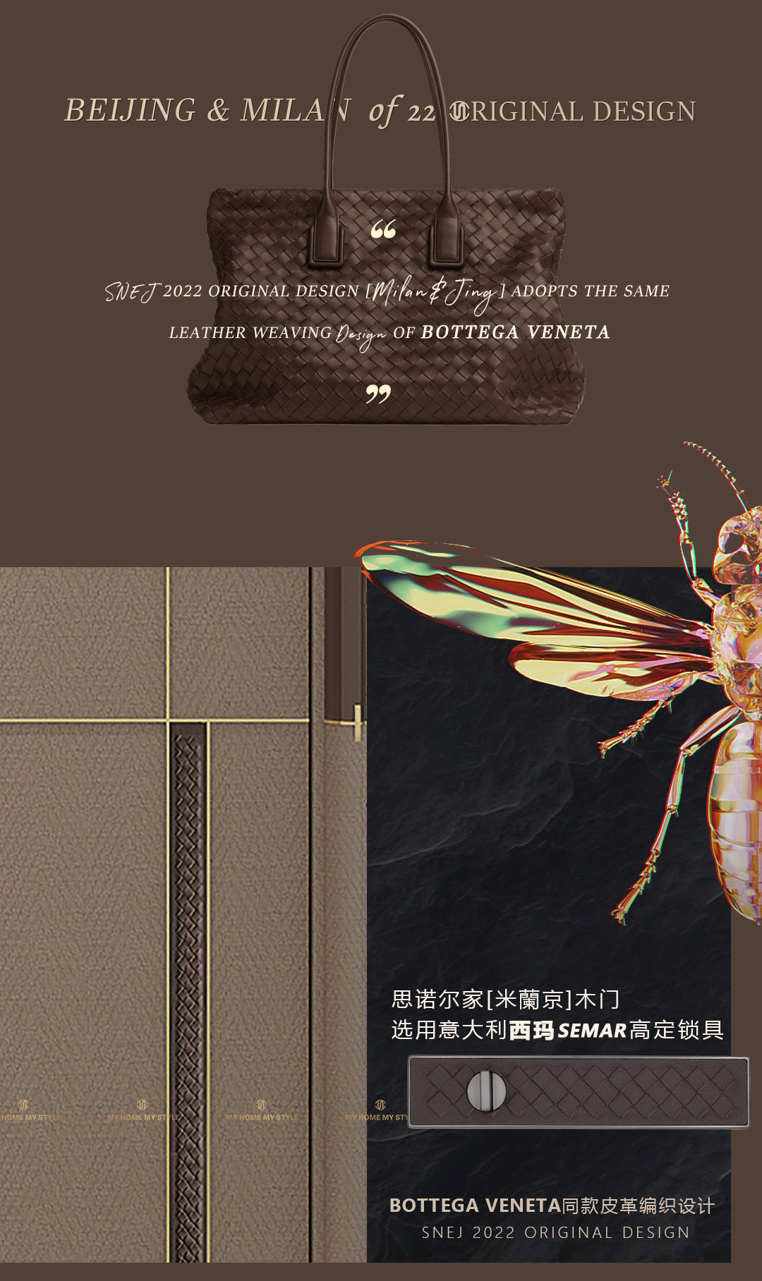Click the closing quotation mark icon
The height and width of the screenshot is (1281, 762).
(378, 394)
